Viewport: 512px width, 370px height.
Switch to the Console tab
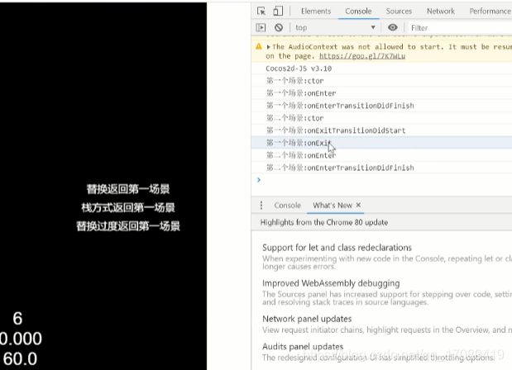(358, 11)
